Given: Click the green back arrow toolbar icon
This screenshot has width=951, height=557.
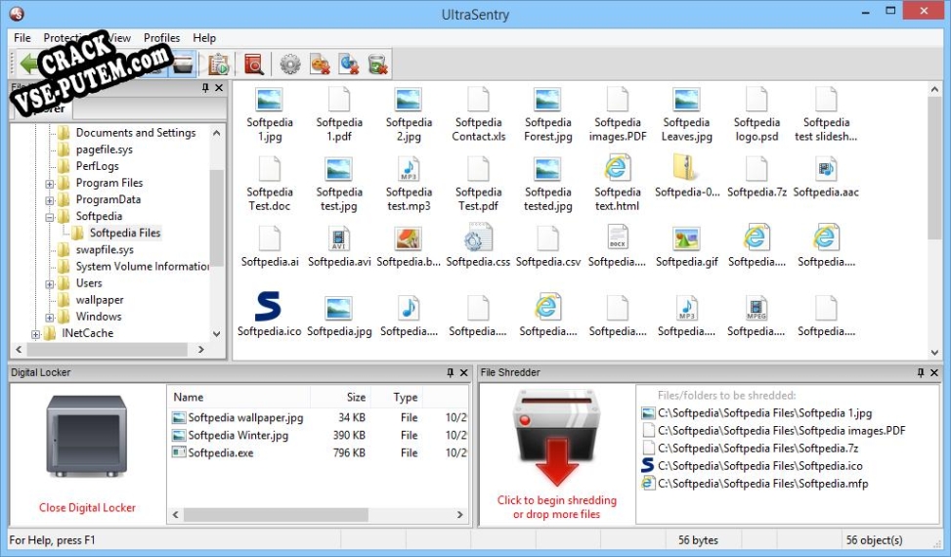Looking at the screenshot, I should (28, 64).
